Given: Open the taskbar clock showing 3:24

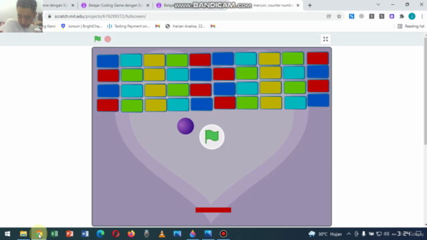Looking at the screenshot, I should pos(404,234).
